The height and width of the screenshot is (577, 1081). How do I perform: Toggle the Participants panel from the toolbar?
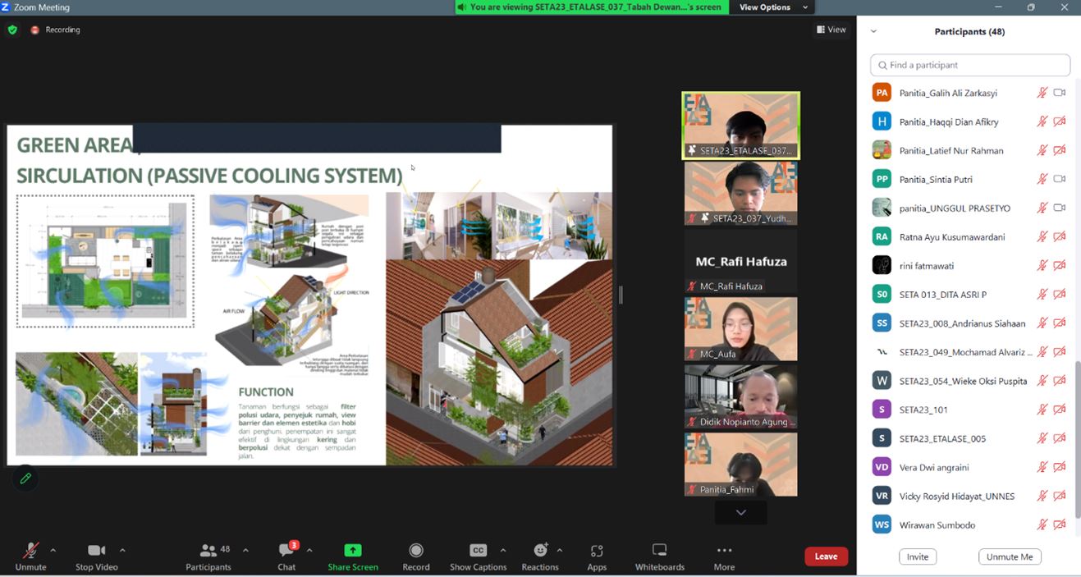click(x=208, y=551)
